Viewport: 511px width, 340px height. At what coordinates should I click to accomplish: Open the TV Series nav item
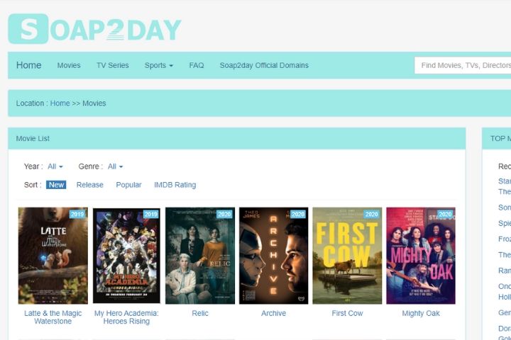pos(112,65)
